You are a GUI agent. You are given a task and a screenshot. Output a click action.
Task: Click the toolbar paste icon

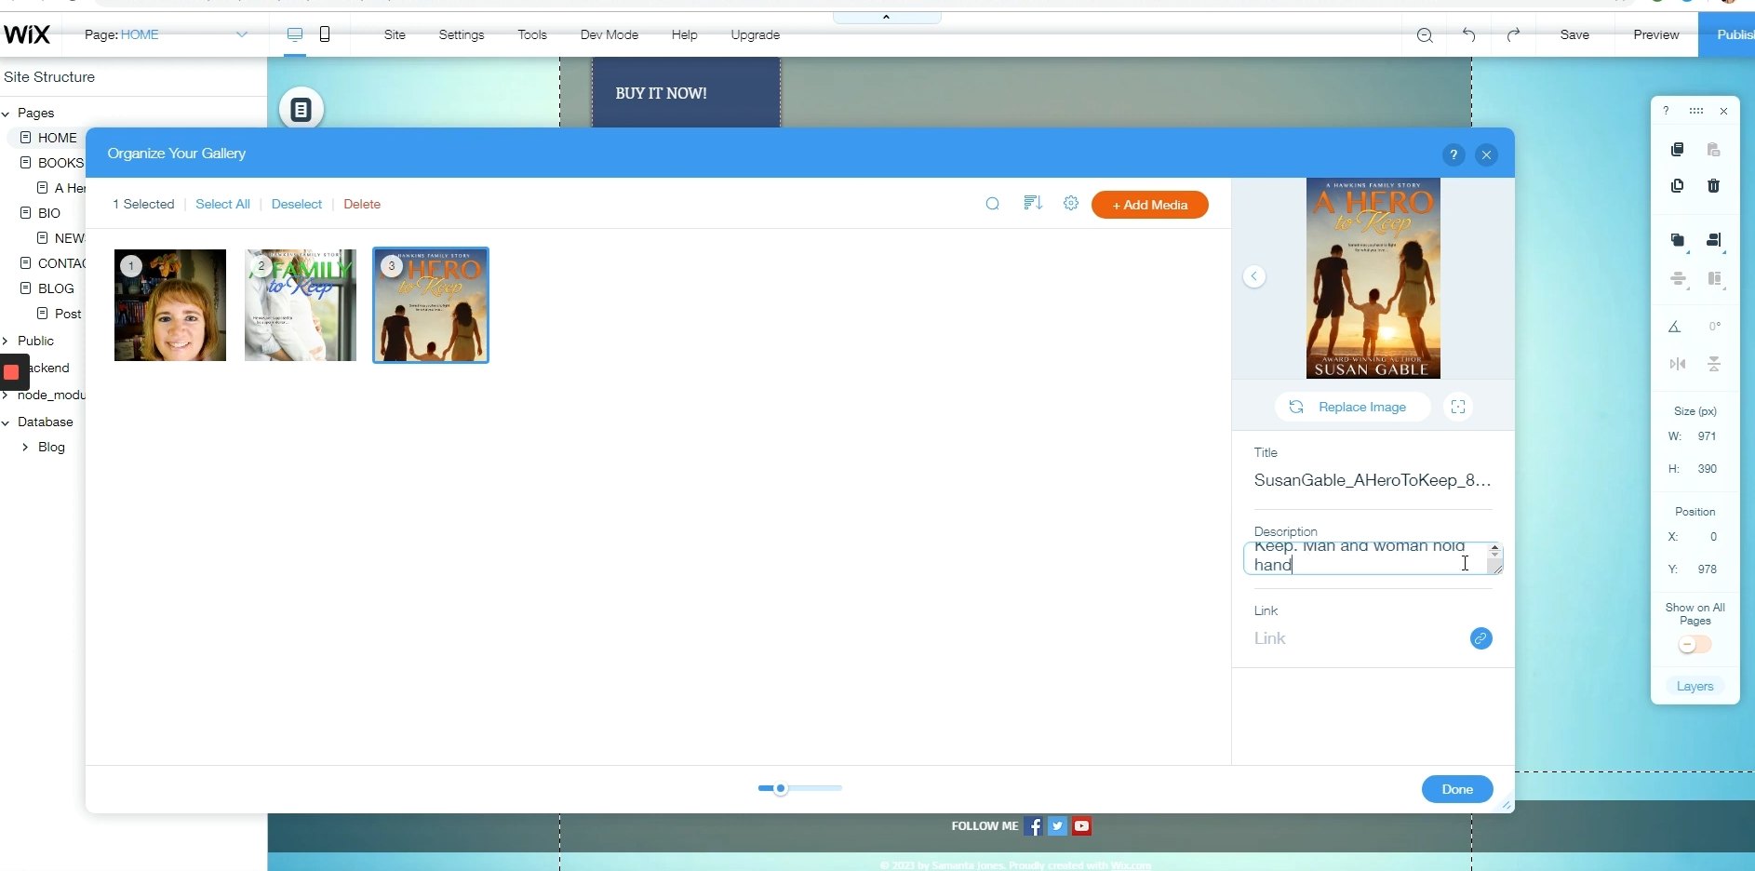click(x=1713, y=149)
